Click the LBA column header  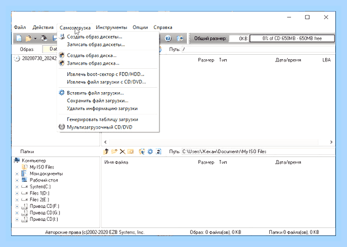point(327,60)
